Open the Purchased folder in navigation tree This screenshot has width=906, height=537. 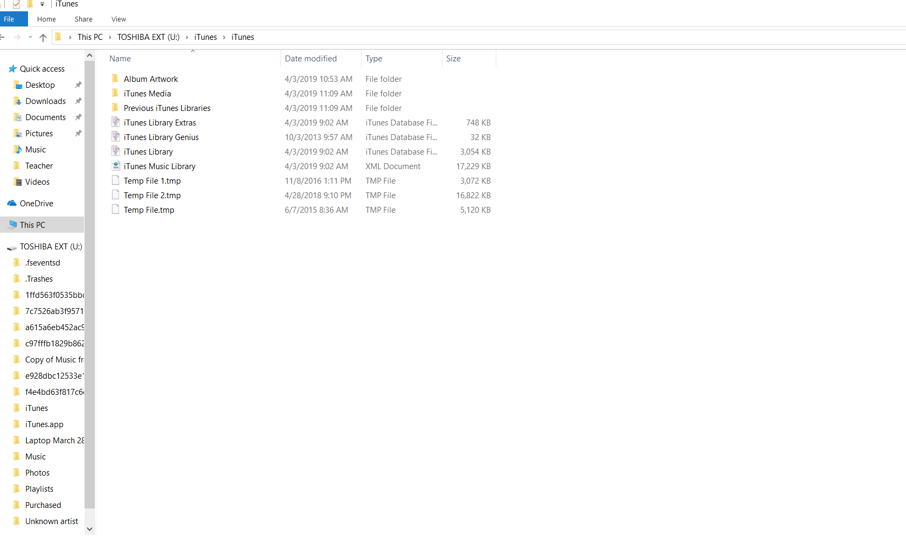[43, 505]
